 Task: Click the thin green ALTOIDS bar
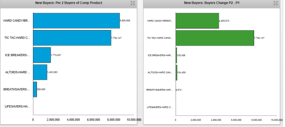click(x=176, y=72)
